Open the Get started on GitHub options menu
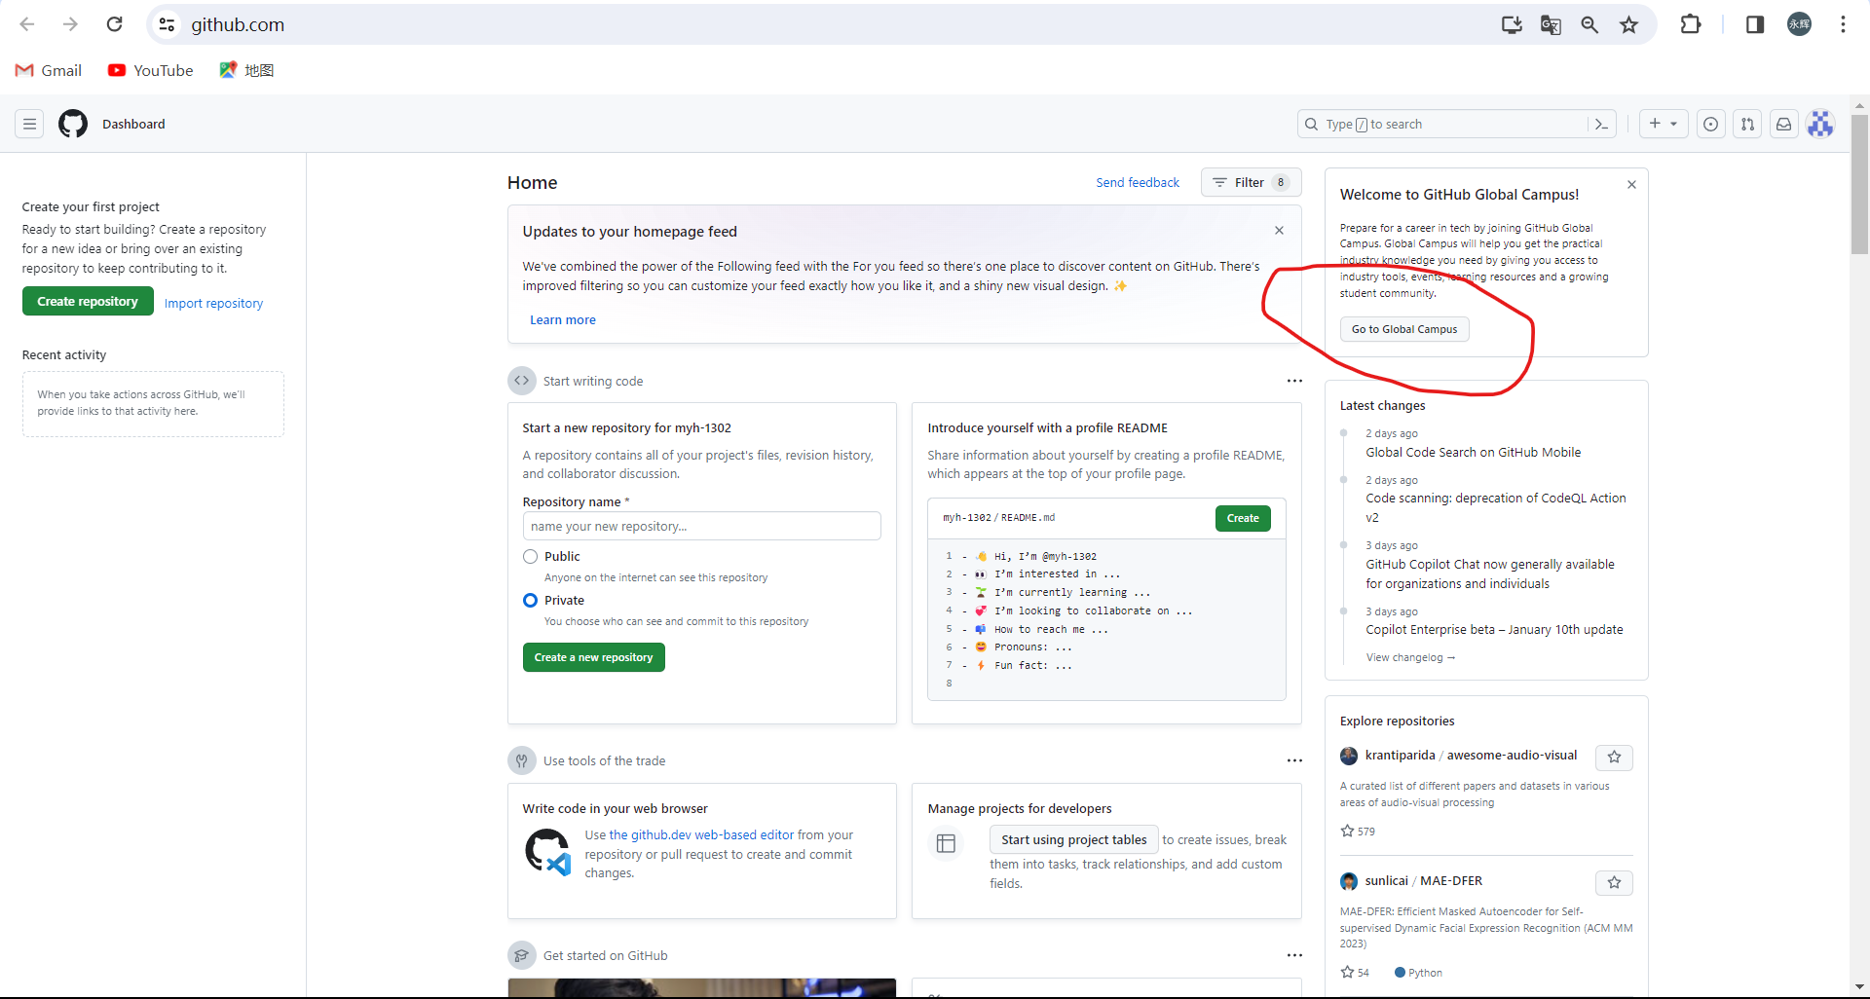 [1294, 955]
